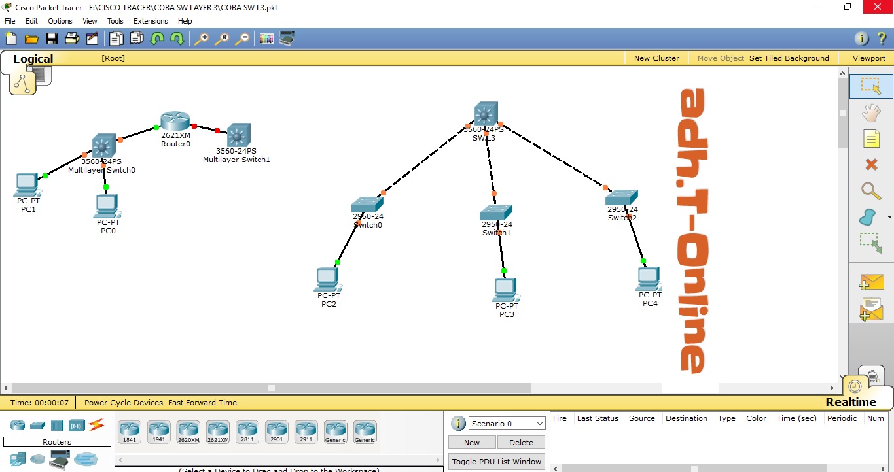
Task: Click New Cluster button
Action: (656, 58)
